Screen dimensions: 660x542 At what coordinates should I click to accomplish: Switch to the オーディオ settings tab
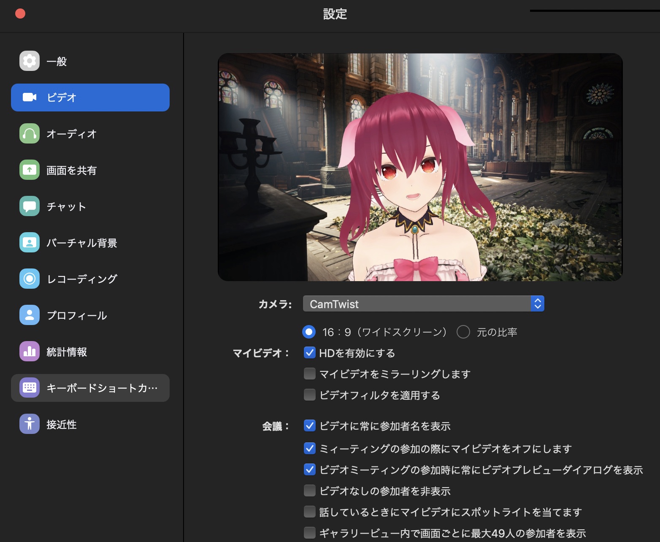point(90,134)
